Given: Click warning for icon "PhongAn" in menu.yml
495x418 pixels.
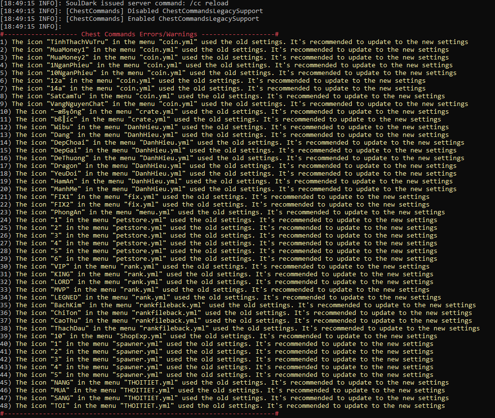Looking at the screenshot, I should (x=223, y=212).
